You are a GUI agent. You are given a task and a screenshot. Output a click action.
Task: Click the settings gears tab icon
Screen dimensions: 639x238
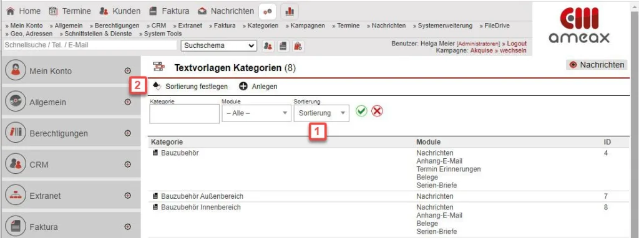[x=268, y=11]
